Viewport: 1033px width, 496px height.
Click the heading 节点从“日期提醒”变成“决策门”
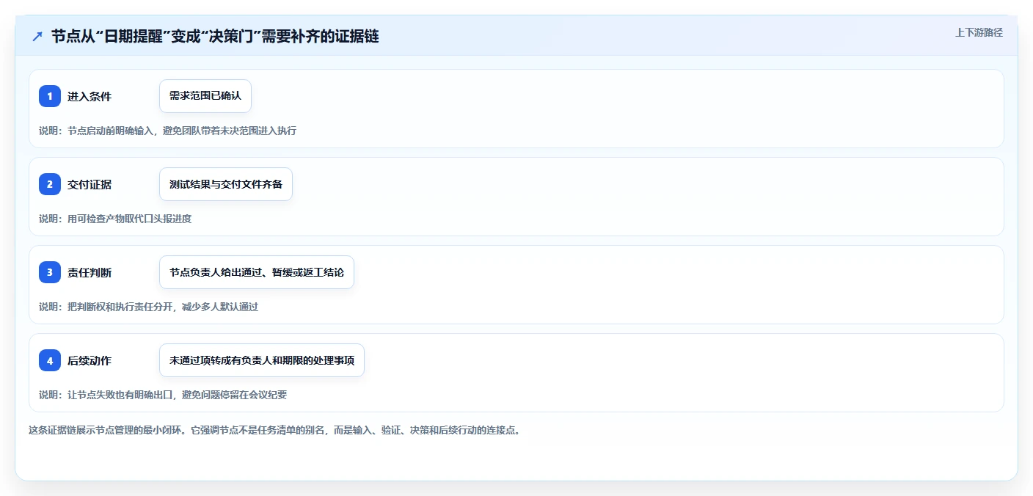215,36
